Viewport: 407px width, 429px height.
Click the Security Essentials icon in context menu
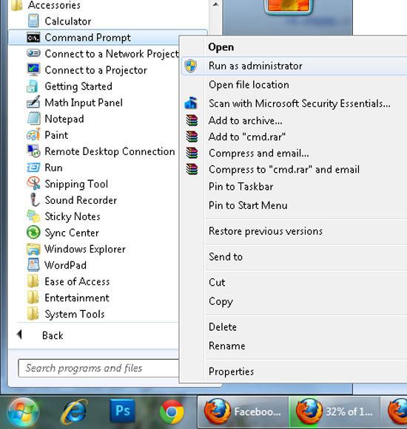(191, 103)
